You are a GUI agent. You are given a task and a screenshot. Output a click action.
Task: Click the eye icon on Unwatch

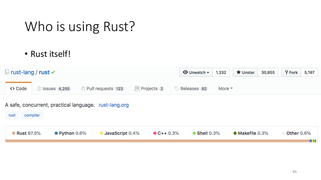click(185, 72)
